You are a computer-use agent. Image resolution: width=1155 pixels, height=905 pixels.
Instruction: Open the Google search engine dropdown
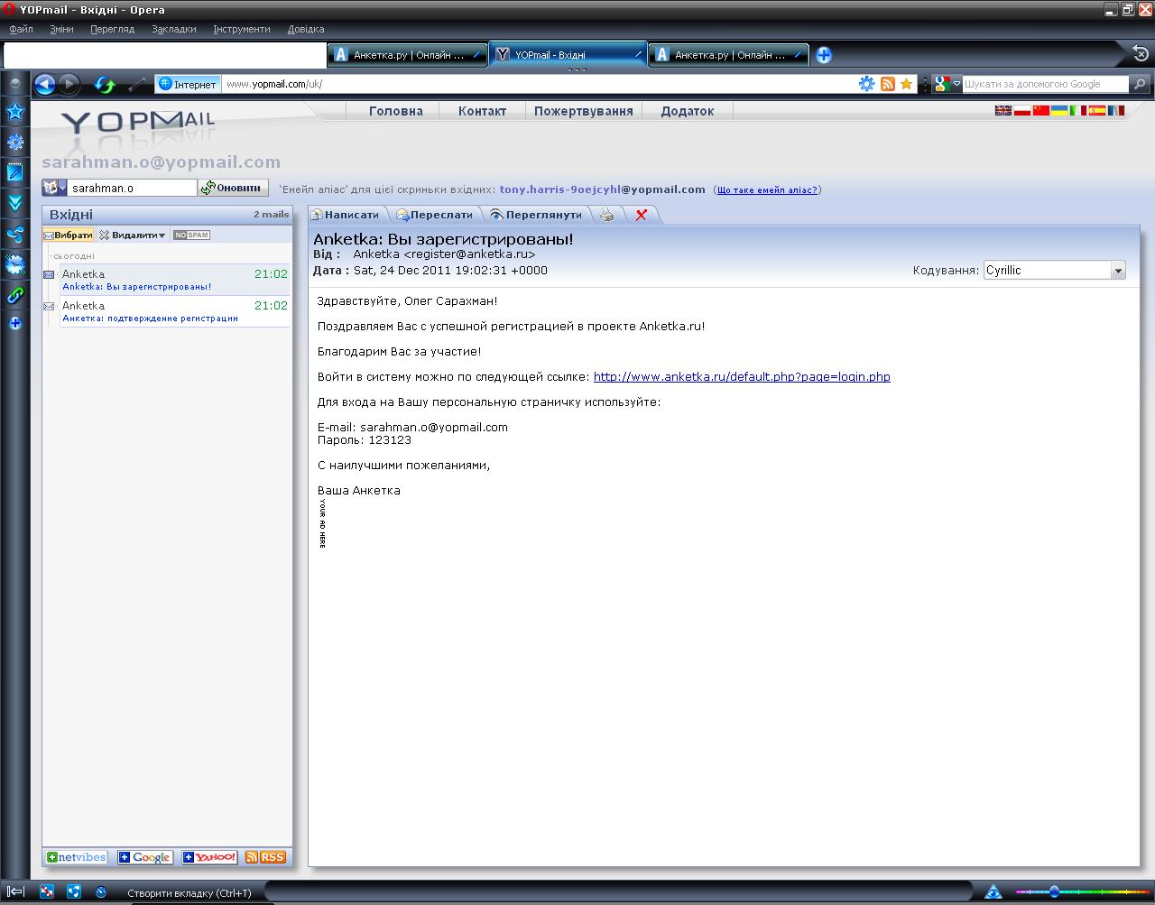click(946, 84)
